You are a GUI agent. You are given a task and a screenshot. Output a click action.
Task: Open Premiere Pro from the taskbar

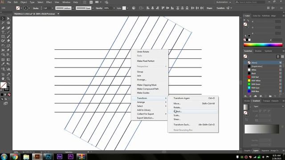pos(70,156)
